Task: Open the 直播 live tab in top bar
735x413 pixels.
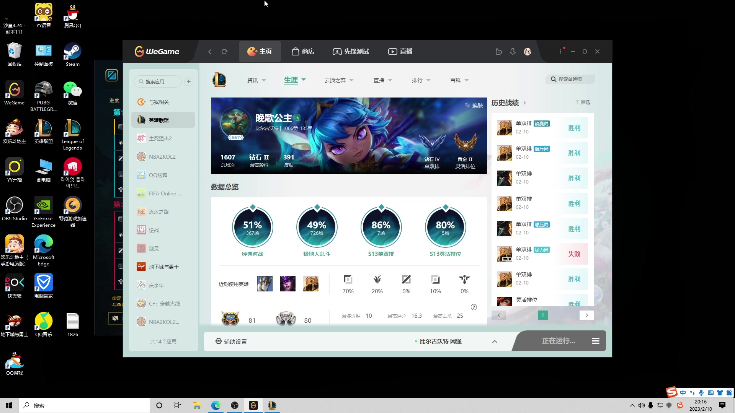Action: pos(400,52)
